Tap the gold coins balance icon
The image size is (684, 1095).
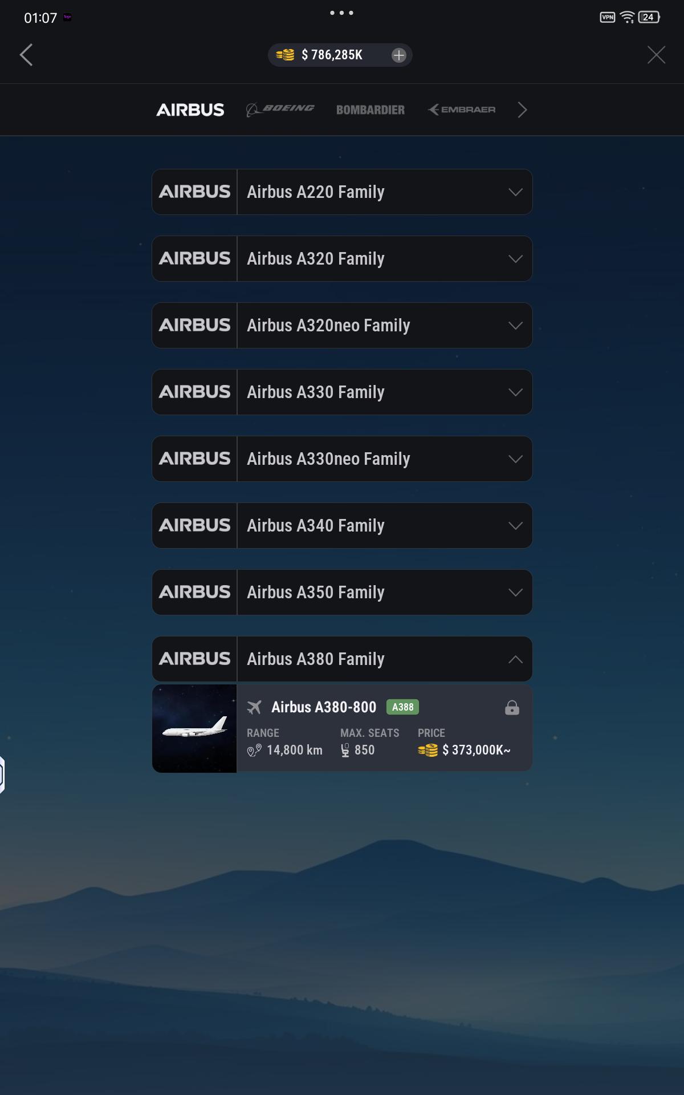[x=285, y=55]
